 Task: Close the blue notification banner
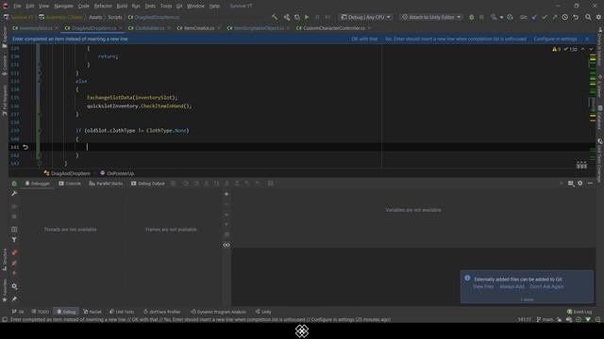587,39
